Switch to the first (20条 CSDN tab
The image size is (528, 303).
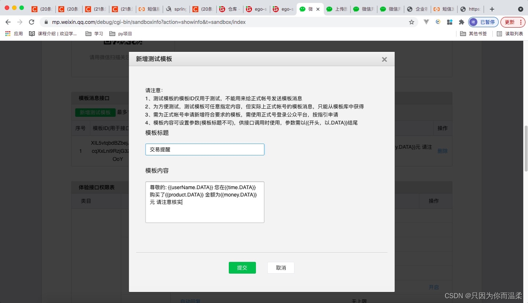[42, 9]
